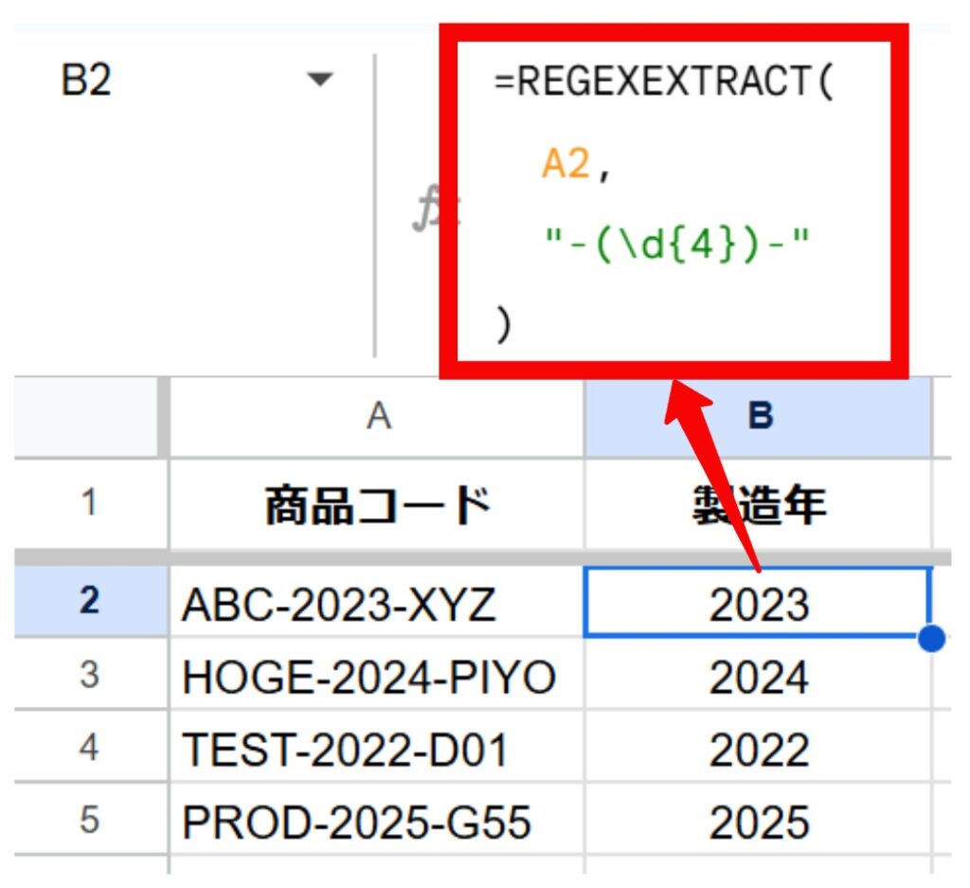The height and width of the screenshot is (888, 970).
Task: Open the Name box dropdown arrow
Action: coord(320,80)
